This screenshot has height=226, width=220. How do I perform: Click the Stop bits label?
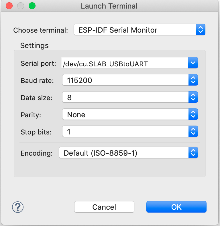tap(36, 132)
